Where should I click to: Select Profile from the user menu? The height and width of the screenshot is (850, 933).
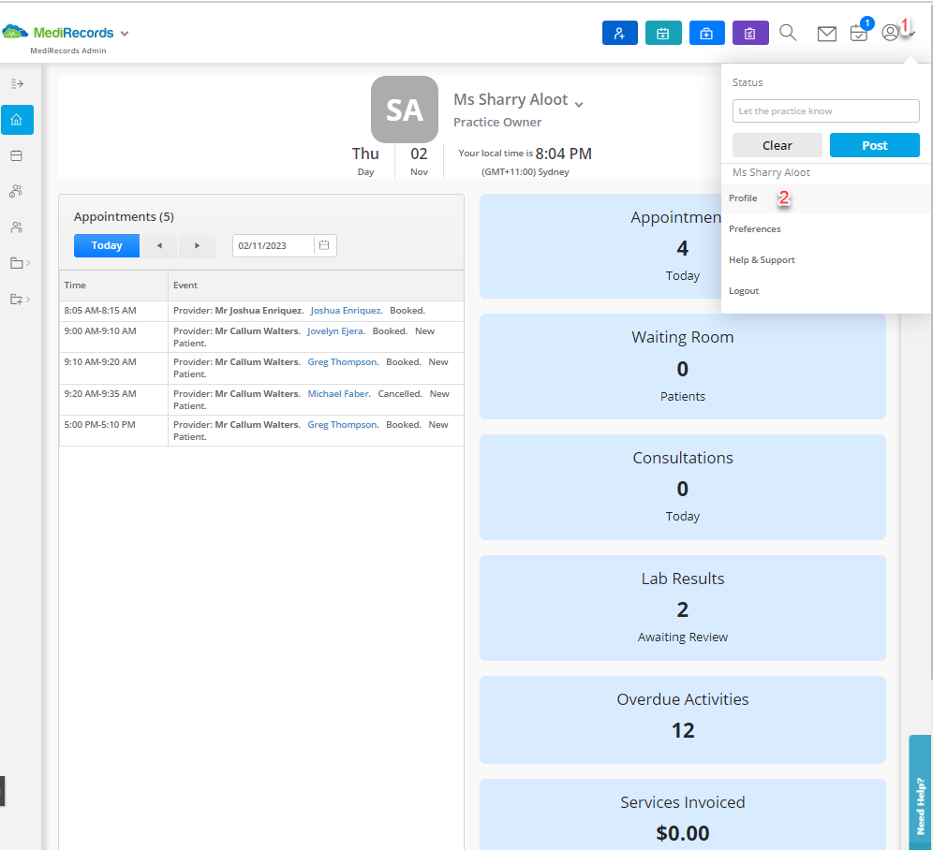(826, 198)
